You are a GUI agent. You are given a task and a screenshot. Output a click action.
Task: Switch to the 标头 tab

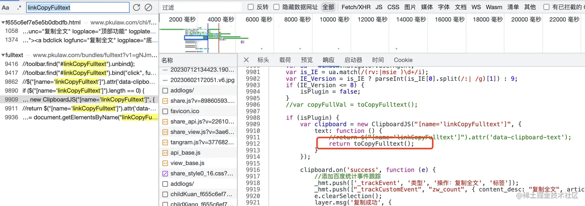point(263,60)
